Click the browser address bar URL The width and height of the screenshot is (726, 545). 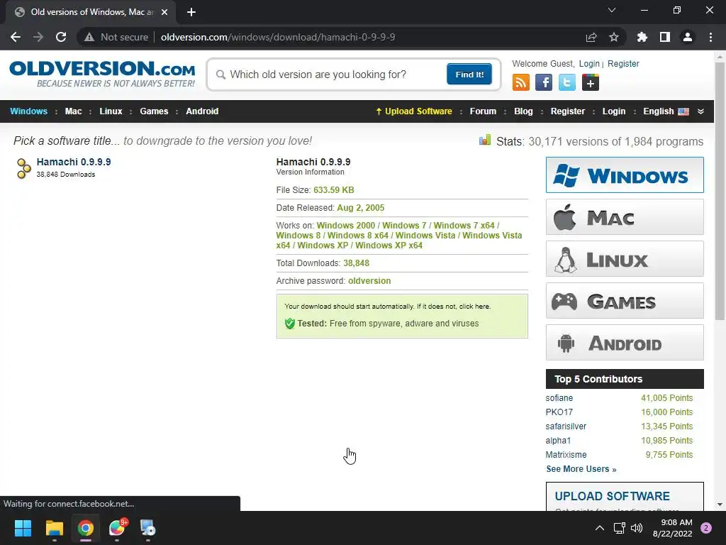point(278,37)
